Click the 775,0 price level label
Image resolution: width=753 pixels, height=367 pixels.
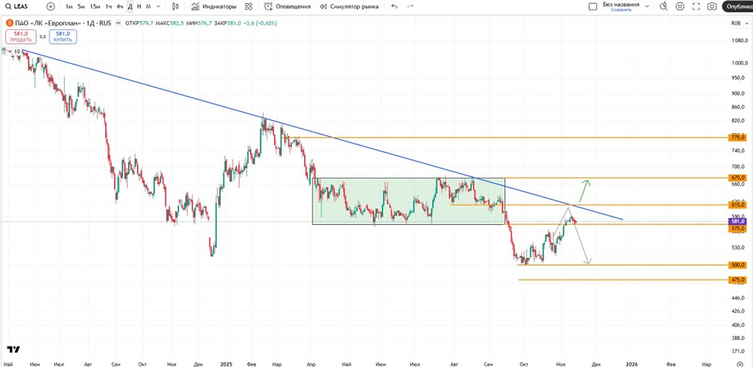click(737, 138)
